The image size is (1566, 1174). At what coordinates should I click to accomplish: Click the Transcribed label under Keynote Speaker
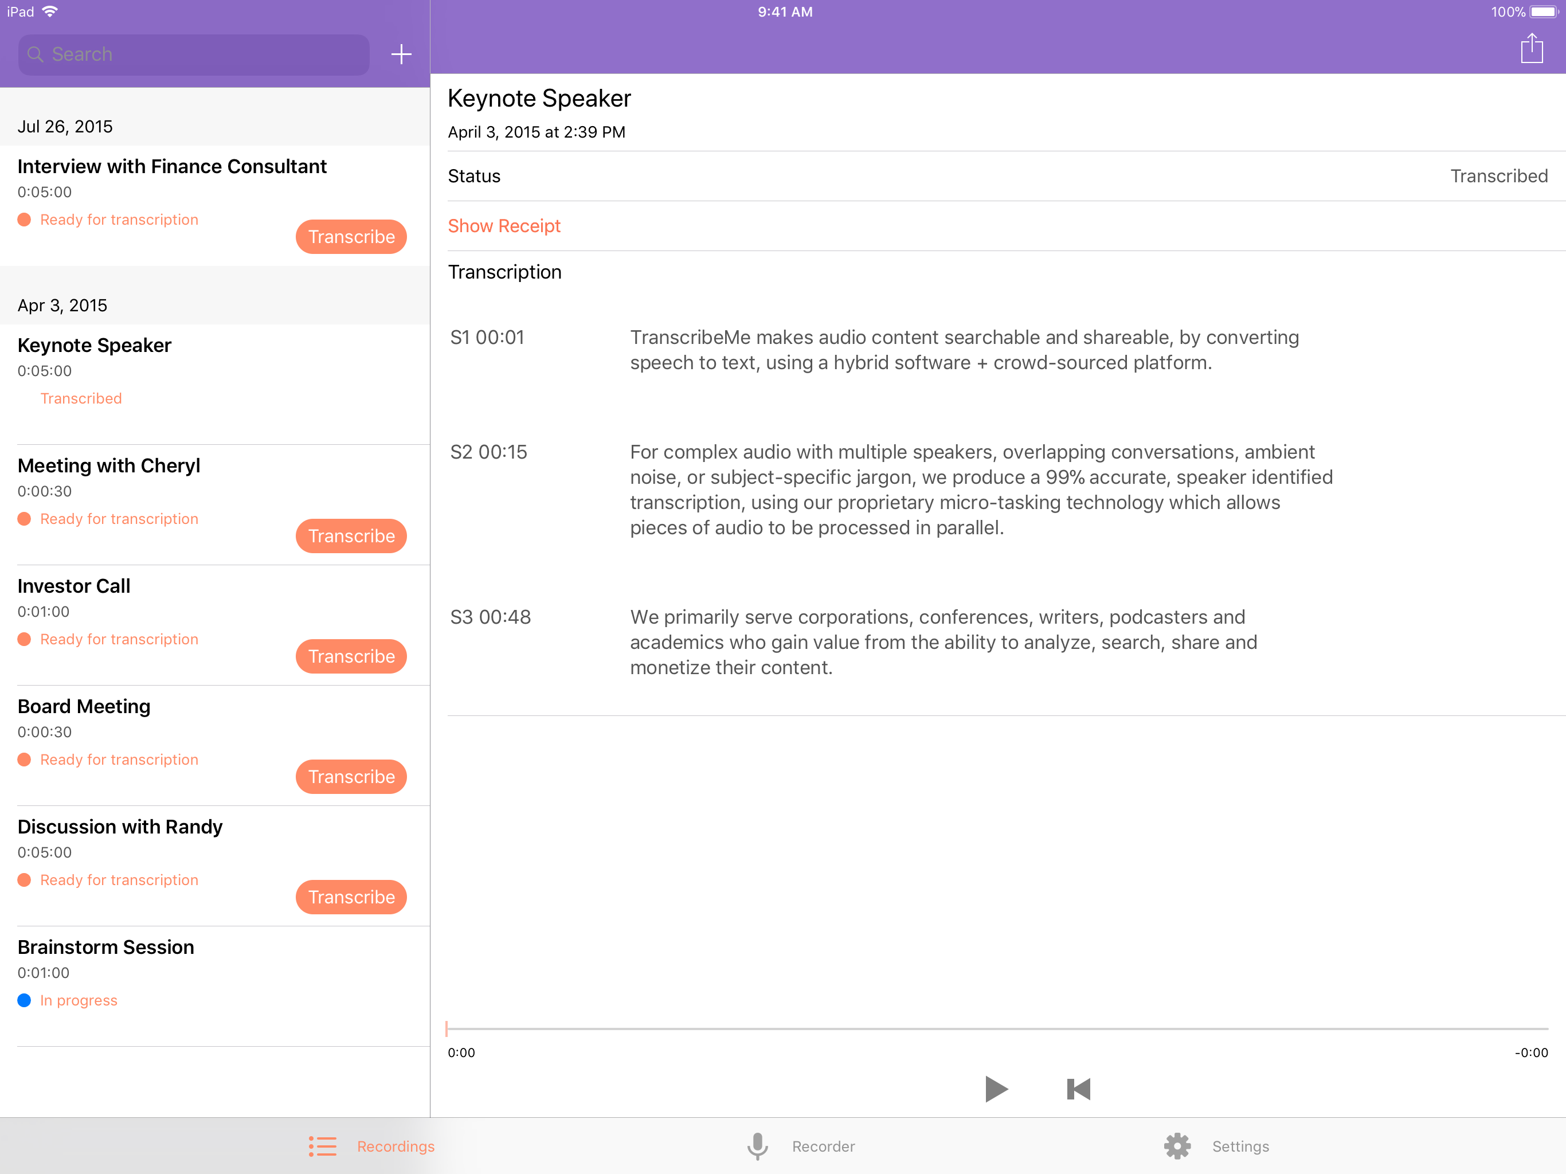[81, 398]
